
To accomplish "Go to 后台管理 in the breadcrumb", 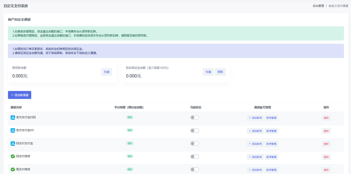I will pyautogui.click(x=318, y=6).
